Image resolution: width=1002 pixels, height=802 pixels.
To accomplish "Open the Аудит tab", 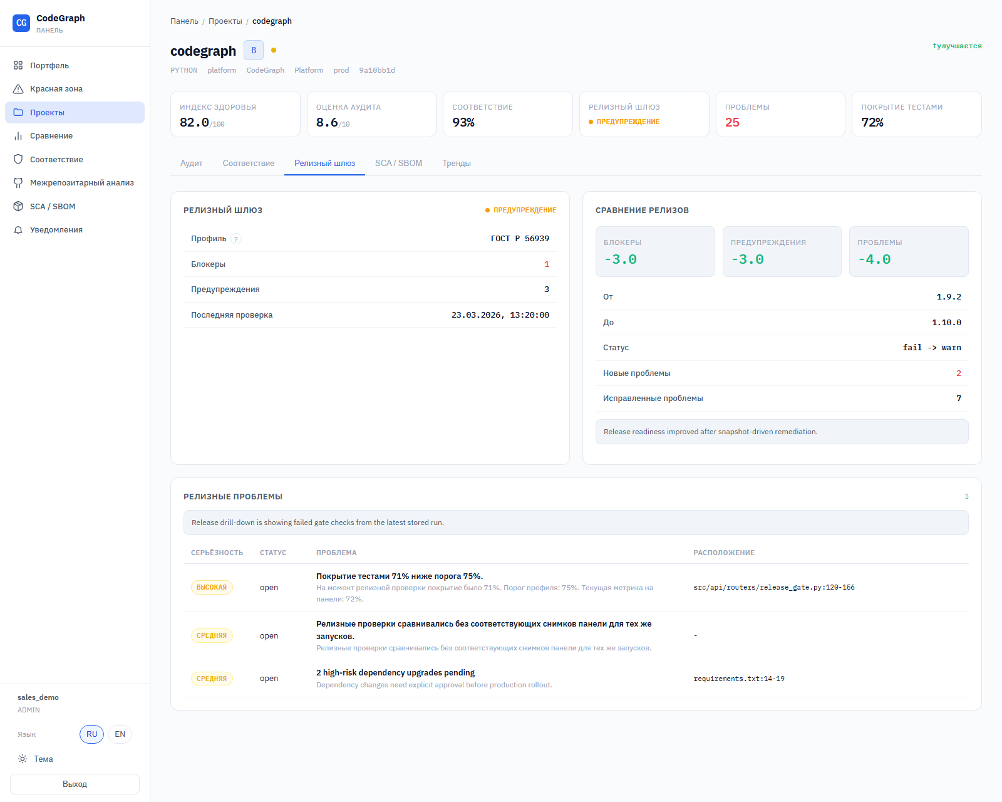I will pyautogui.click(x=191, y=164).
